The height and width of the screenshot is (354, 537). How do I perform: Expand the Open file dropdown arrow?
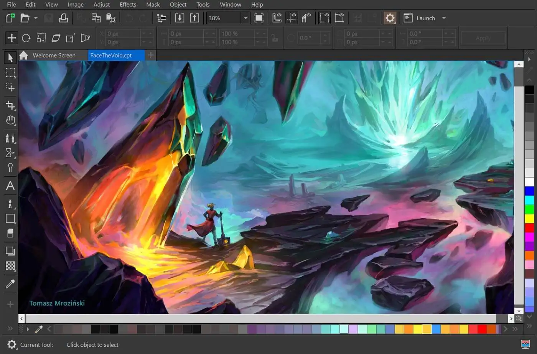click(36, 18)
